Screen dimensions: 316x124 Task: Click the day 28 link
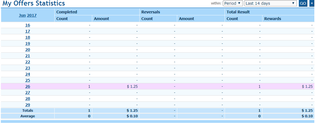click(28, 99)
